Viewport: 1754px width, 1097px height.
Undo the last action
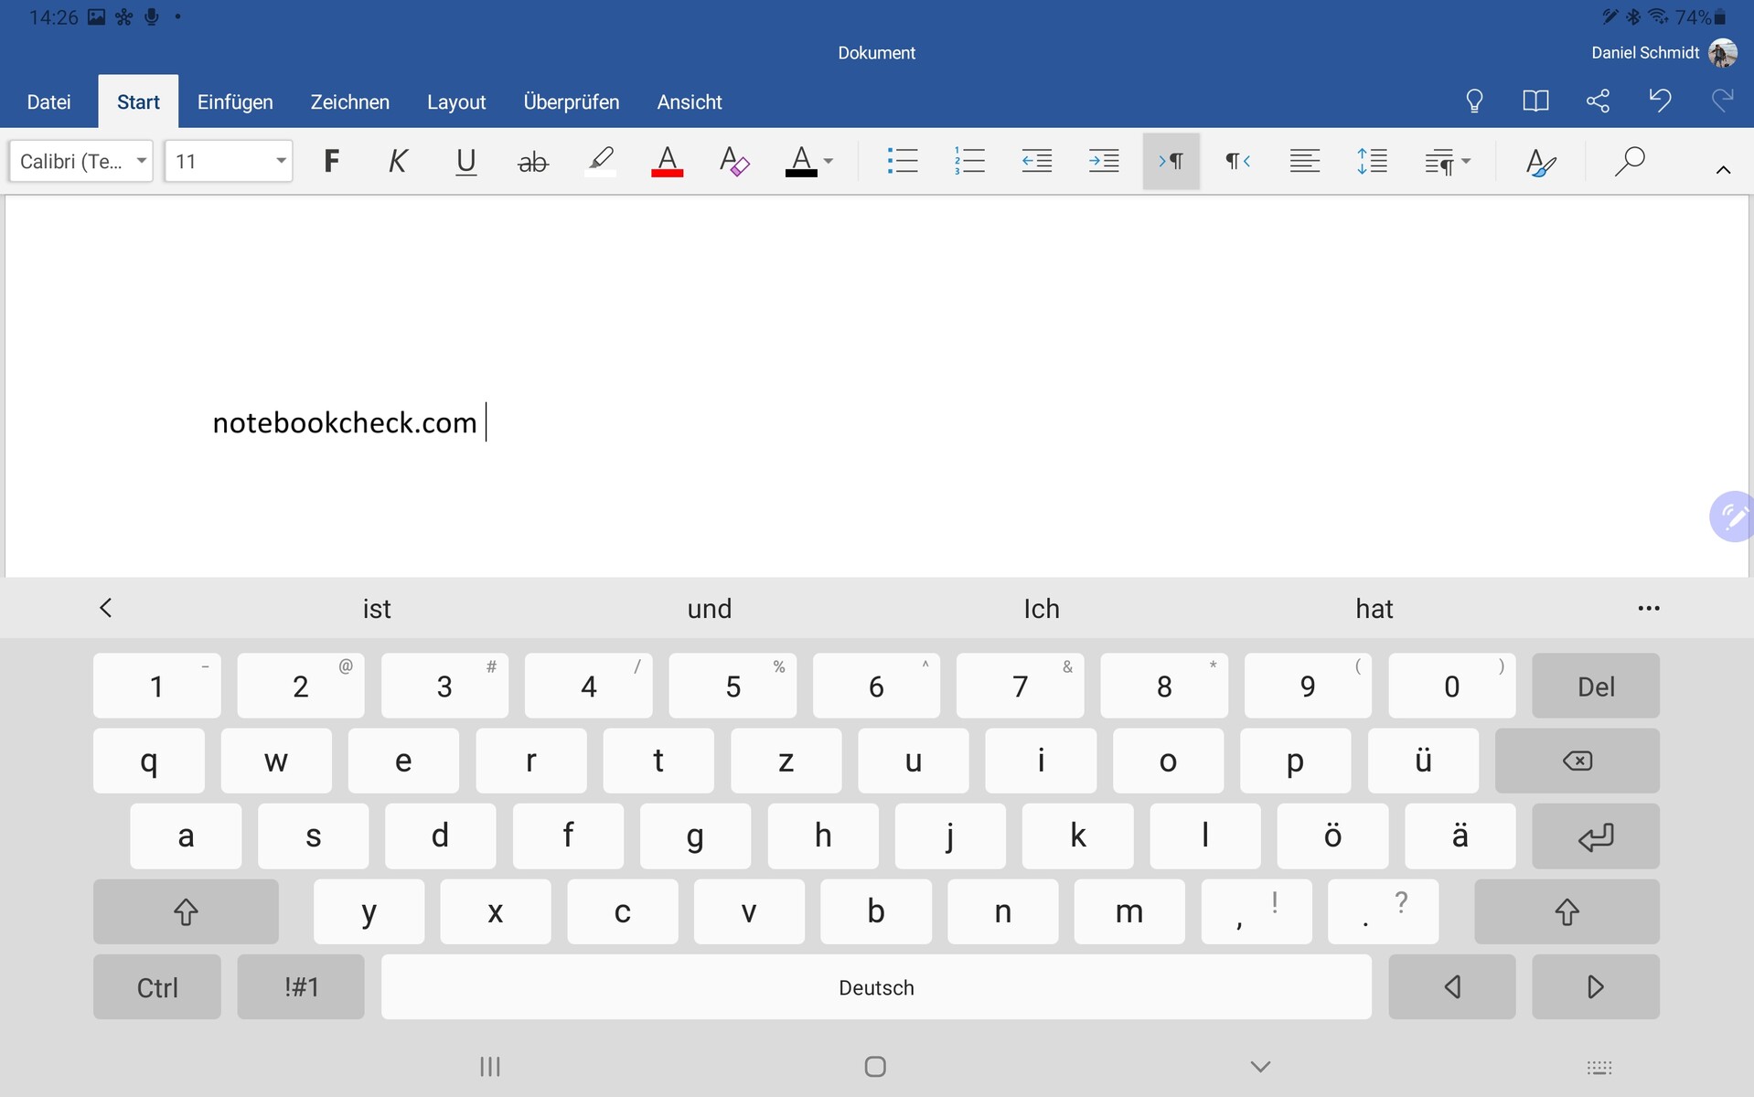pyautogui.click(x=1660, y=101)
